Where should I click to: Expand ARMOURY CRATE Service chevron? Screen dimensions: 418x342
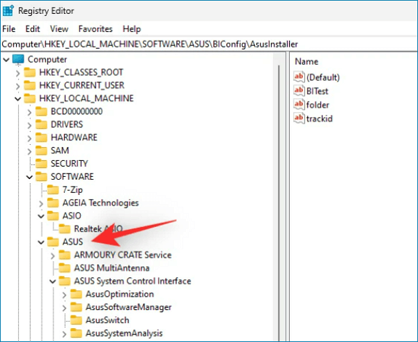point(53,256)
